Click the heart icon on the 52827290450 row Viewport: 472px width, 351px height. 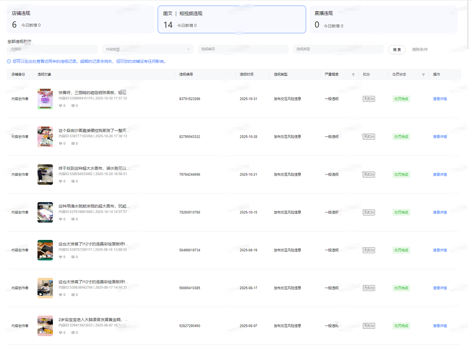coord(60,333)
